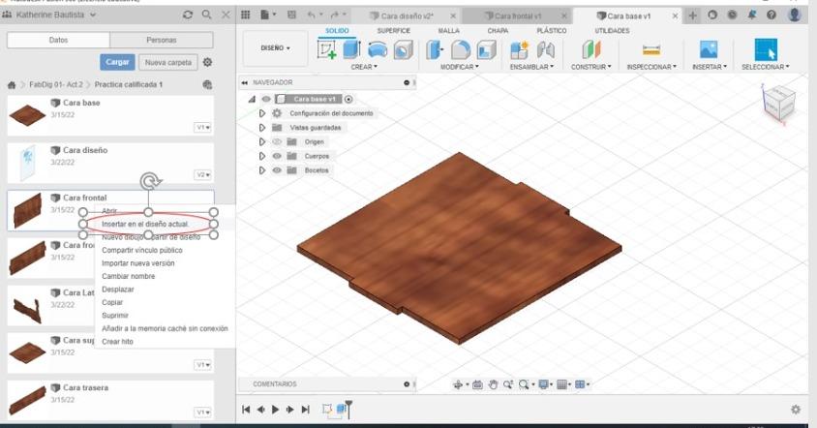This screenshot has height=428, width=817.
Task: Select the Revolve tool
Action: coord(378,50)
